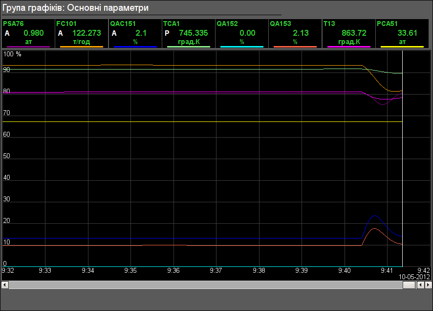Click the ат unit of PCA51
The image size is (433, 311).
click(x=402, y=42)
